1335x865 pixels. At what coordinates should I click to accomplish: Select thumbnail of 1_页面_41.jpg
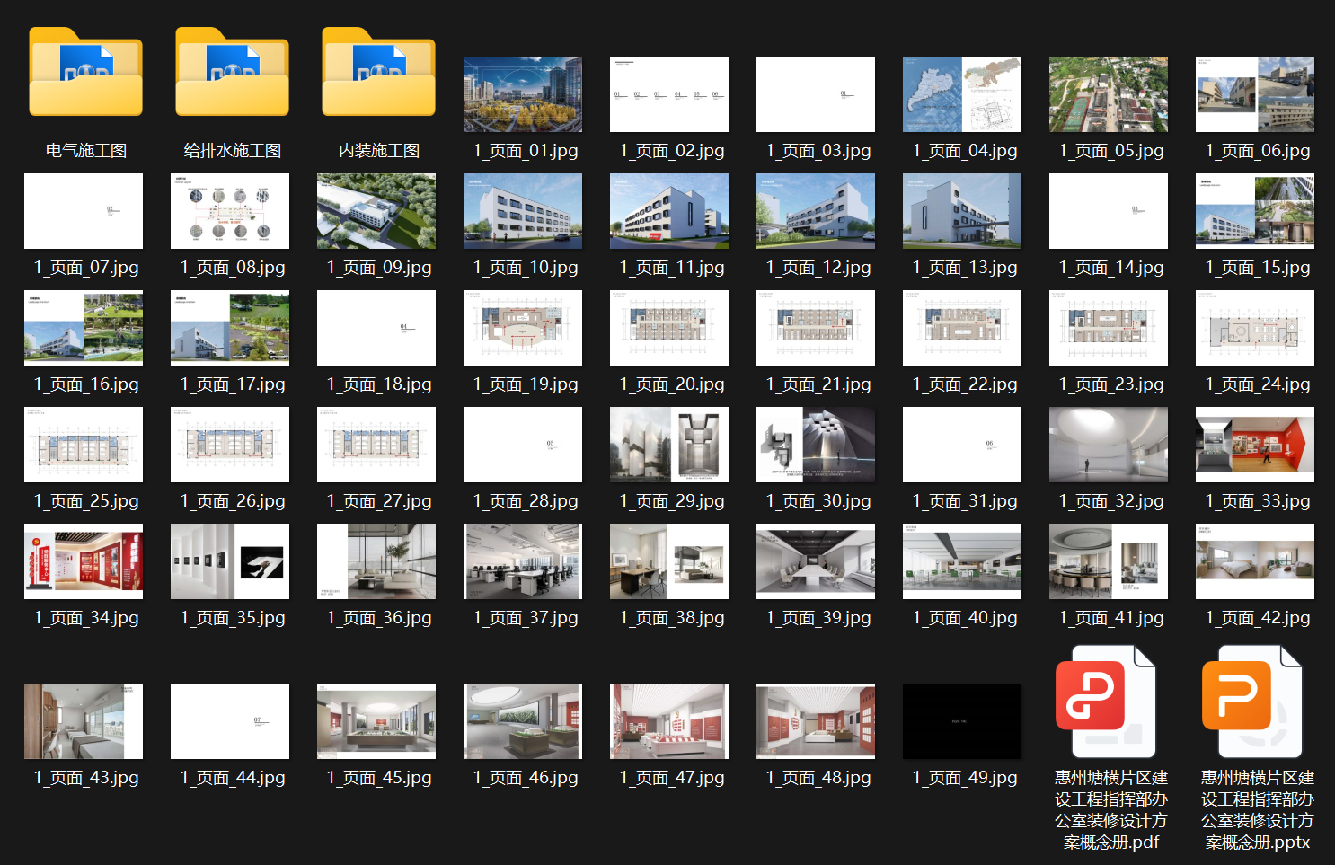pyautogui.click(x=1109, y=561)
